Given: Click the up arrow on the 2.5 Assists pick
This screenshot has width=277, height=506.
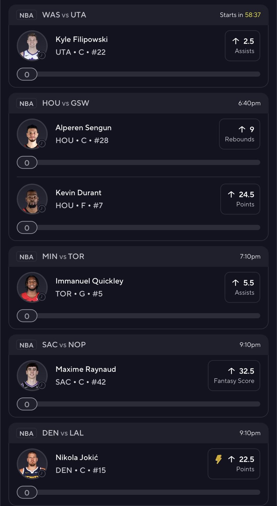Looking at the screenshot, I should click(236, 41).
